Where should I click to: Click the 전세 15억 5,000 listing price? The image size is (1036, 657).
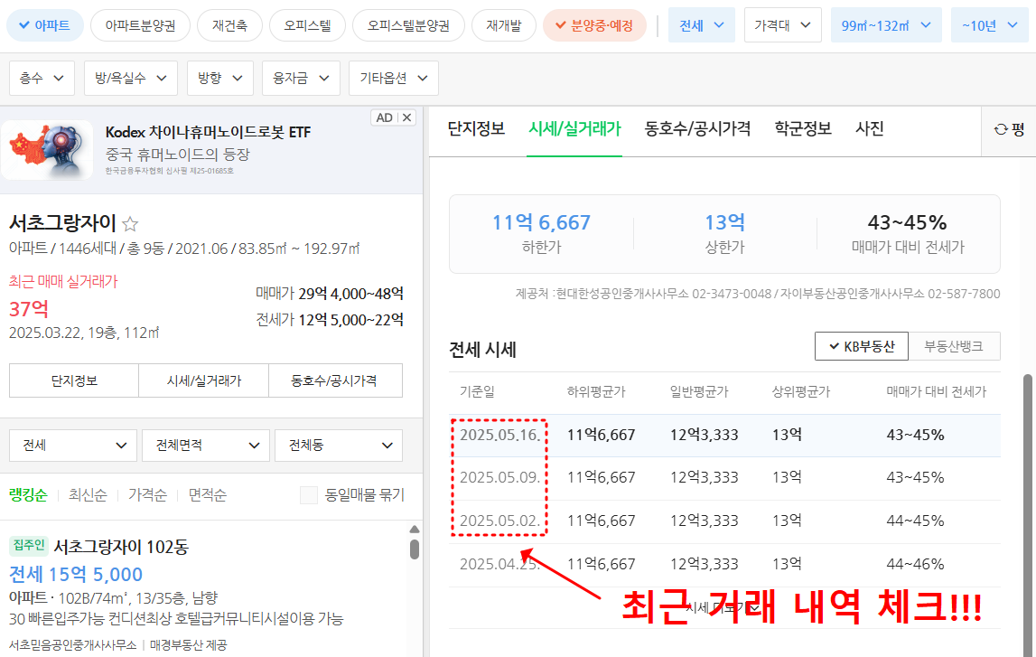point(76,575)
